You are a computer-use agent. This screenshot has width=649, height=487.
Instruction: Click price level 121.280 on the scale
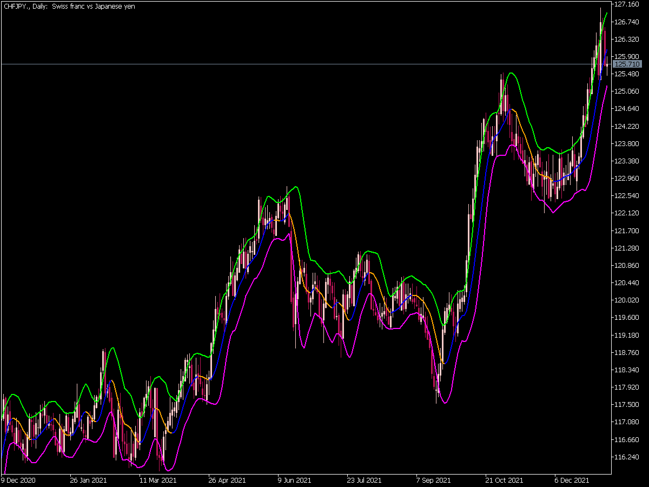[627, 248]
